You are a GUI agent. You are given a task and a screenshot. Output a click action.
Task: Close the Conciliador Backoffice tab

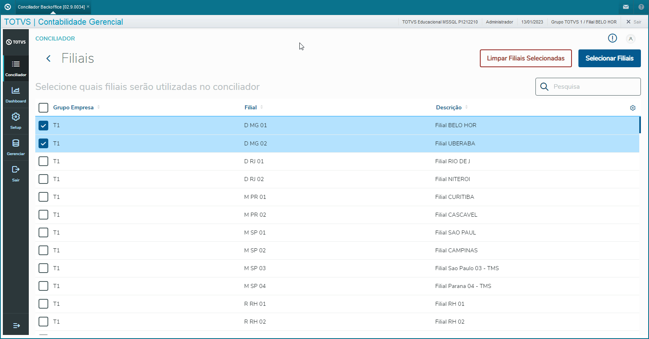(88, 6)
